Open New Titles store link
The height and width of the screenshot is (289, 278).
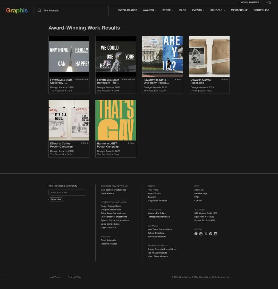tap(153, 190)
